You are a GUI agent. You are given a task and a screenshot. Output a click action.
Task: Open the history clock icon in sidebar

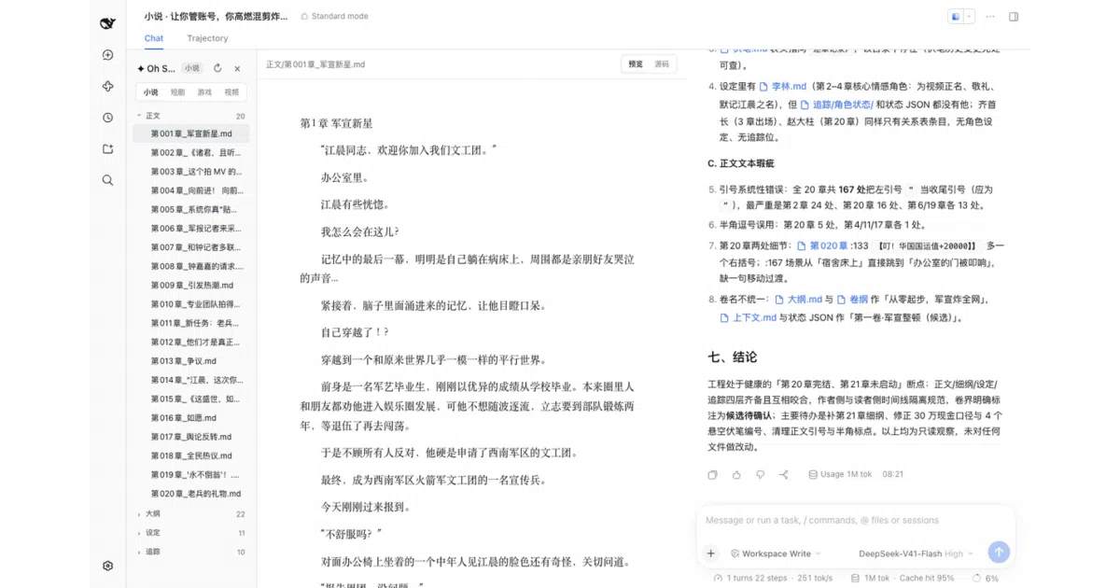click(x=107, y=118)
